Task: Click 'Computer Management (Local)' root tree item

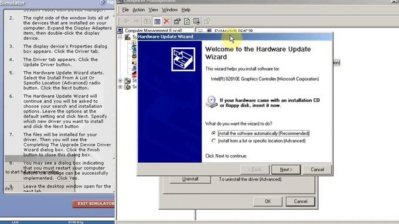Action: pyautogui.click(x=153, y=30)
